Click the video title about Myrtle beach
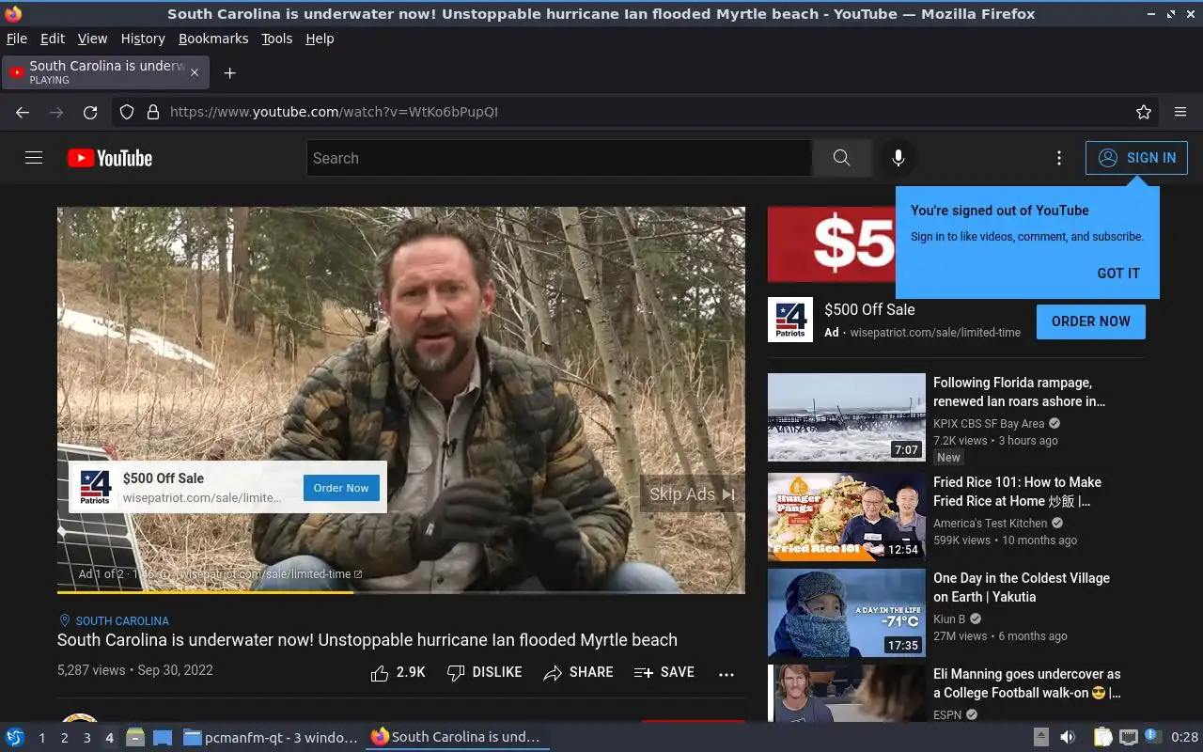This screenshot has height=752, width=1203. coord(367,640)
